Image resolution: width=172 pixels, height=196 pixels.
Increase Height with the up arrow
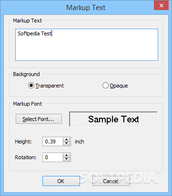67,140
